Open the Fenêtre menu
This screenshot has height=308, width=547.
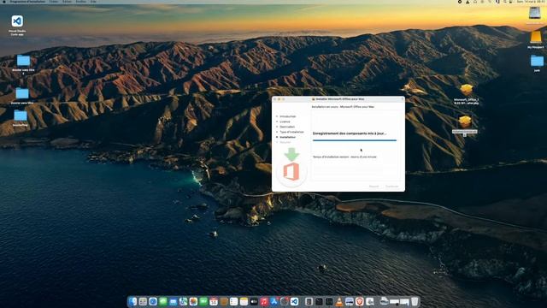point(81,2)
